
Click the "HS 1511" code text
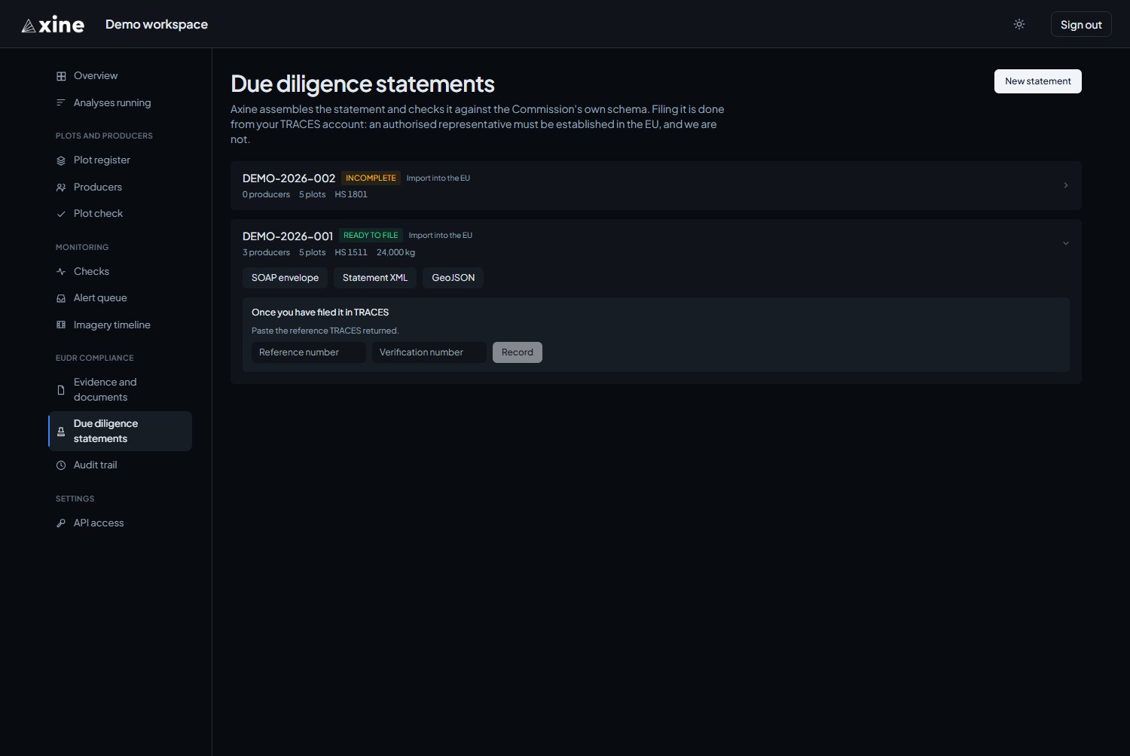351,253
